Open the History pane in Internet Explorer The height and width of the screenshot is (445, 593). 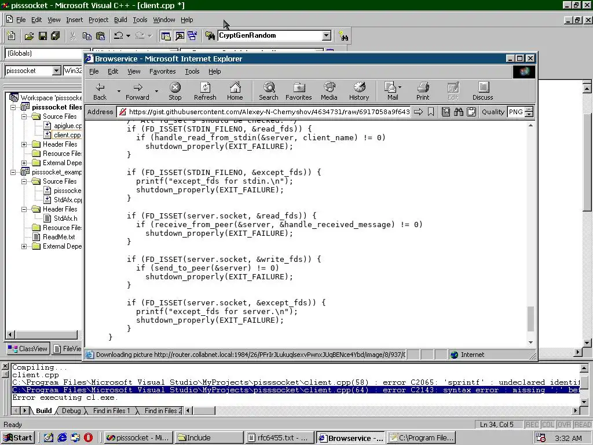click(359, 92)
